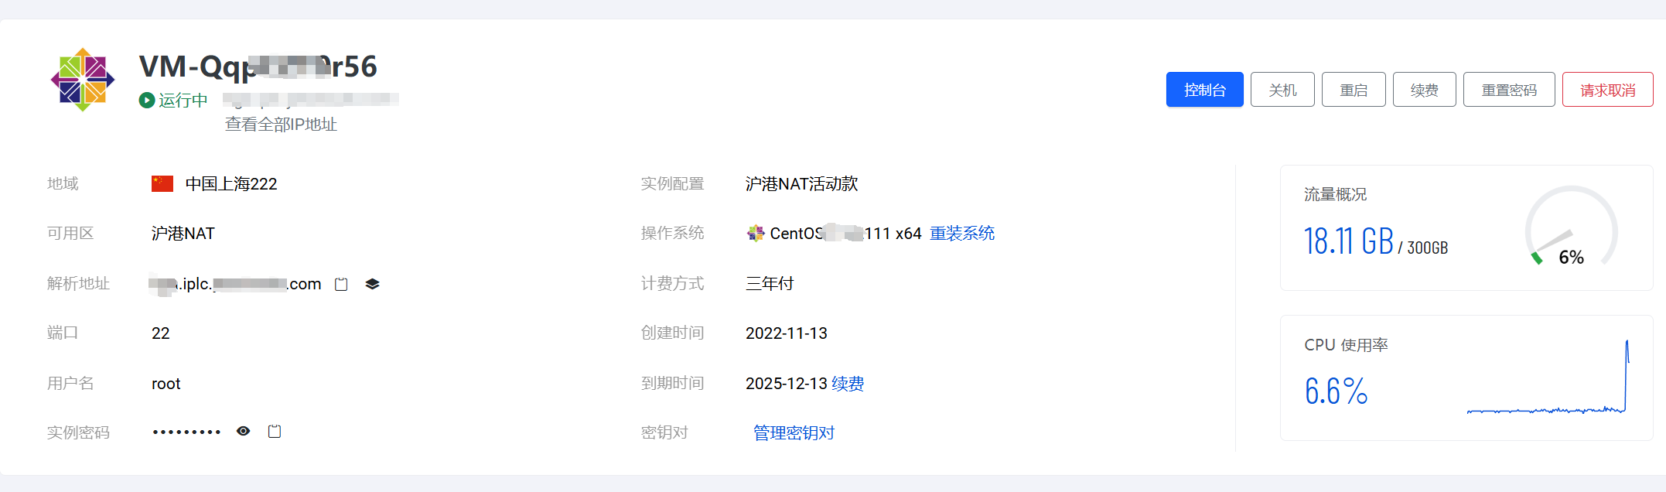Click the CentOS logo beside the VM name
Screen dimensions: 1666x492
[x=83, y=80]
